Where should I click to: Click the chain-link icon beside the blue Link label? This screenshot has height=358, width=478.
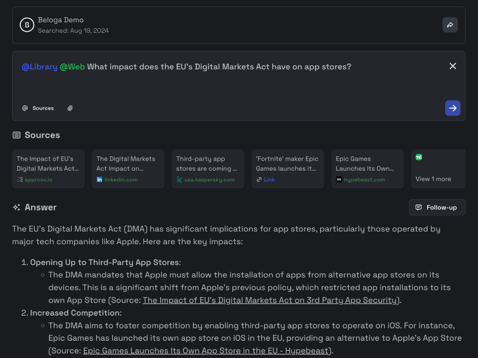point(259,180)
